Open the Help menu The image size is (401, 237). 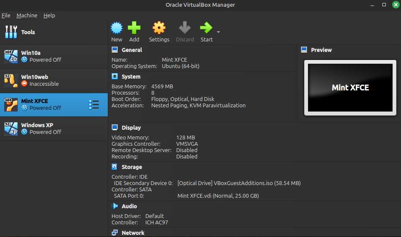49,15
